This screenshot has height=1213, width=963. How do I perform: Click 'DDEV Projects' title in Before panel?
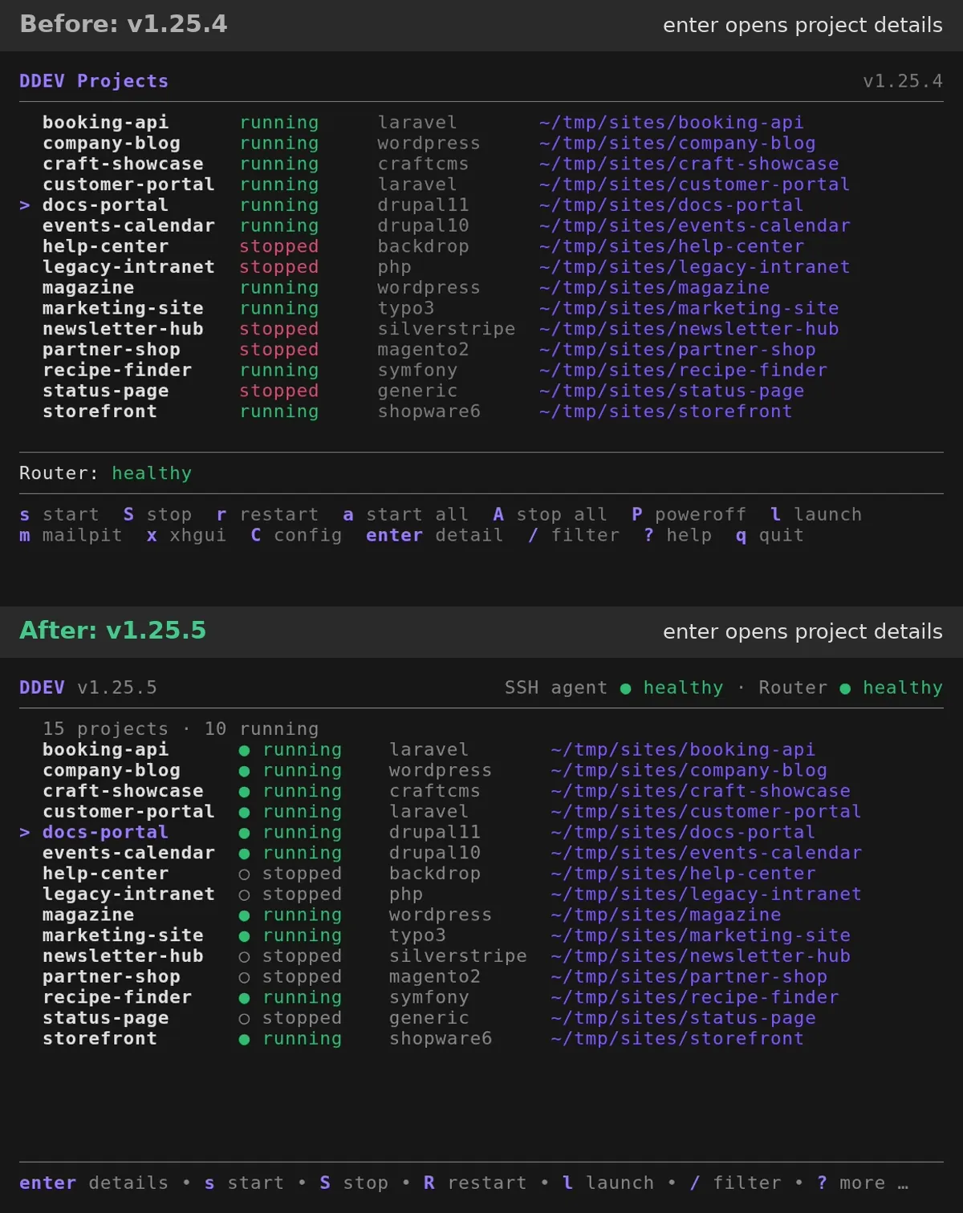point(94,81)
